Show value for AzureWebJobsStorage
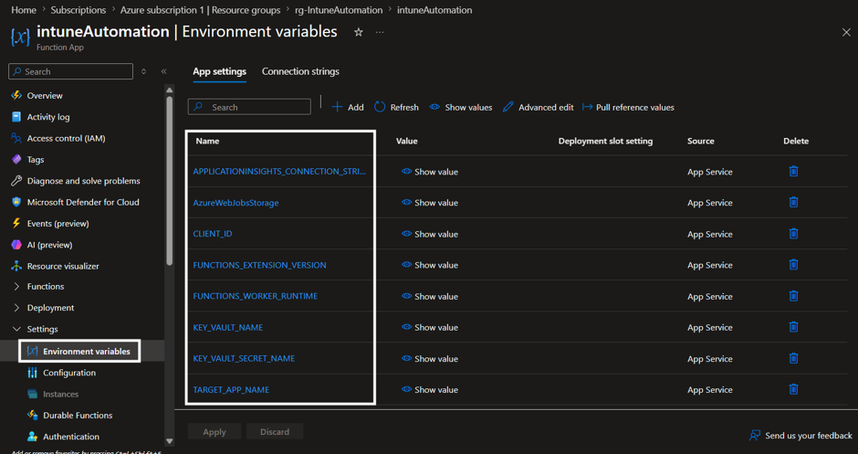Screen dimensions: 858x454 (430, 203)
